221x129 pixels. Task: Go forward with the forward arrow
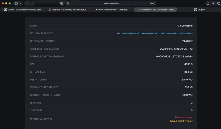(x=32, y=3)
